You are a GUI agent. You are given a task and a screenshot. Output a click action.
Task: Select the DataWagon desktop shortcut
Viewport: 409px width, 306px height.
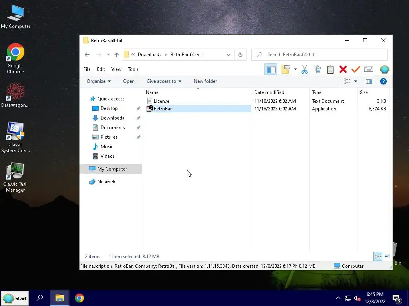coord(16,95)
